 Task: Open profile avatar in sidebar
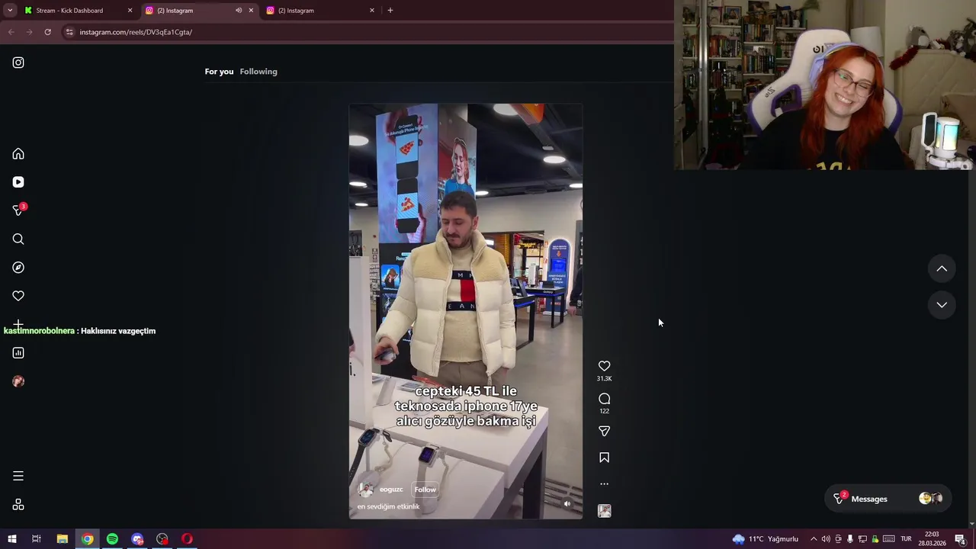18,381
